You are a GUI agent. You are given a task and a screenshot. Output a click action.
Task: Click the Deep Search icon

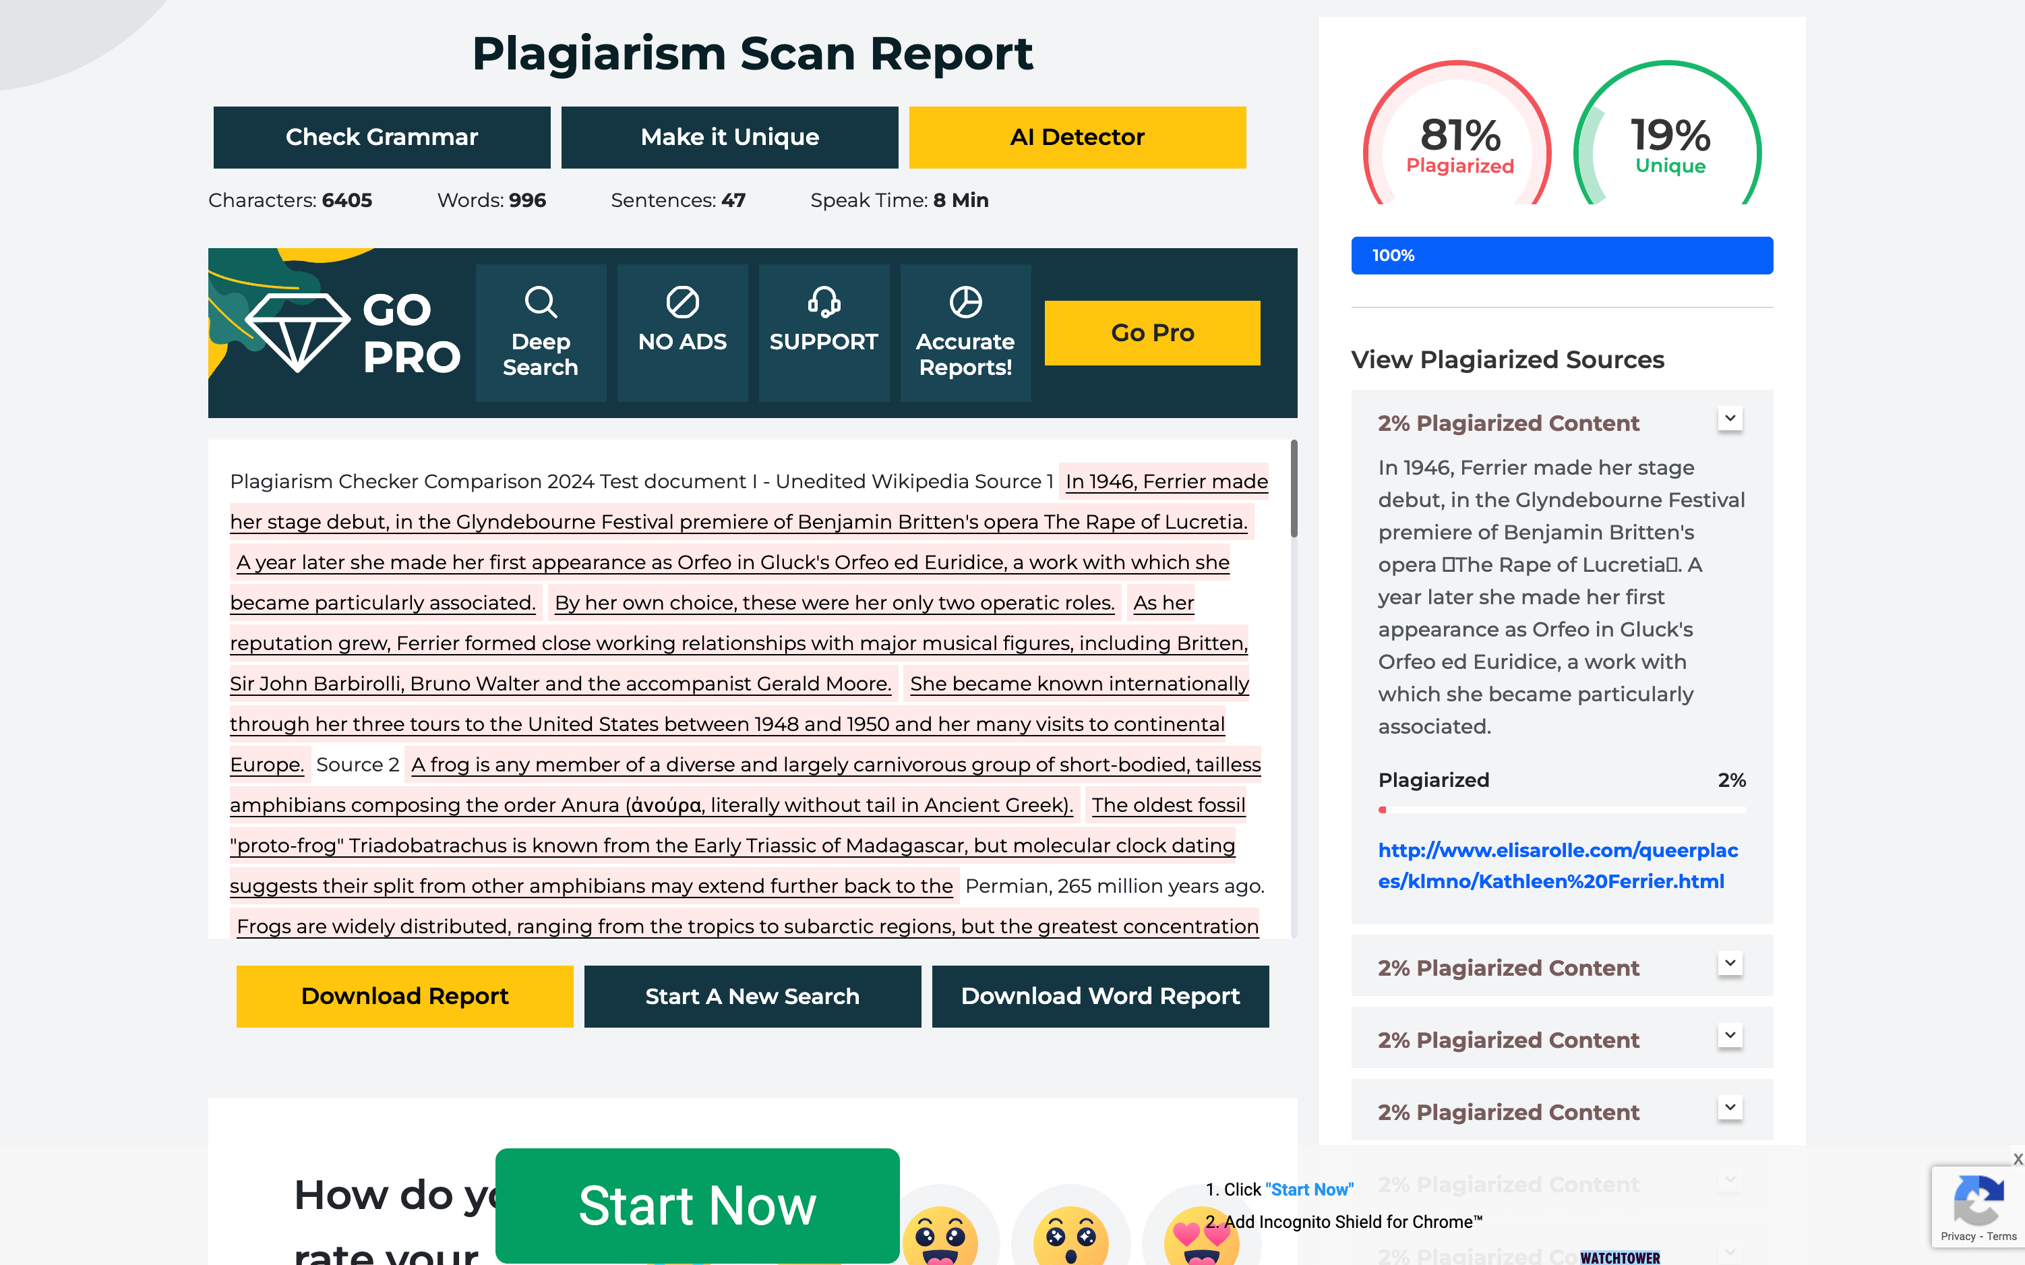pos(541,303)
